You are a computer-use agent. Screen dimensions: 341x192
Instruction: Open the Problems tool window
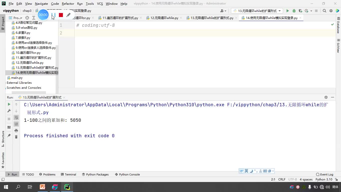(x=47, y=174)
